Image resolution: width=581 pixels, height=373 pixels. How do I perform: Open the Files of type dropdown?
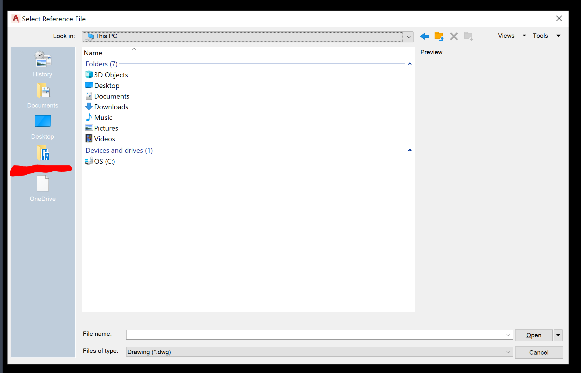point(509,352)
